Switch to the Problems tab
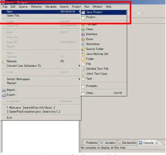Image resolution: width=166 pixels, height=155 pixels. (90, 143)
